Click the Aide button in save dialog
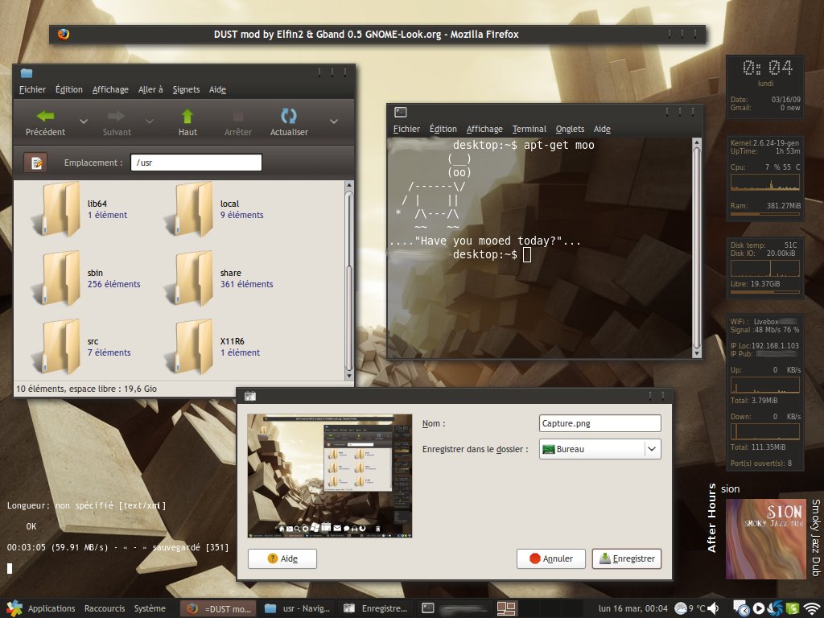 pos(282,558)
